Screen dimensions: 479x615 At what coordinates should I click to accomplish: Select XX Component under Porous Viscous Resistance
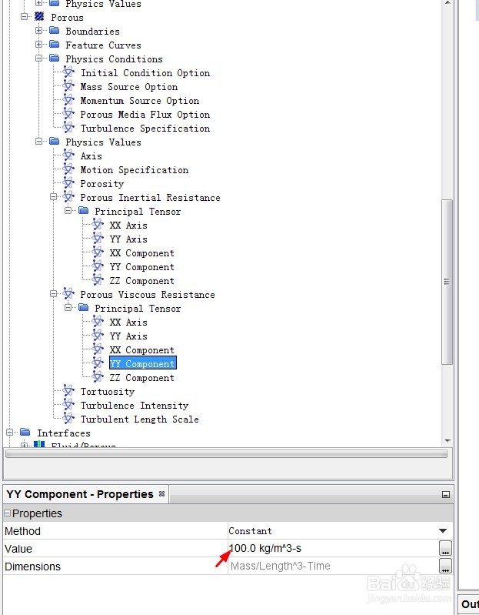[141, 350]
